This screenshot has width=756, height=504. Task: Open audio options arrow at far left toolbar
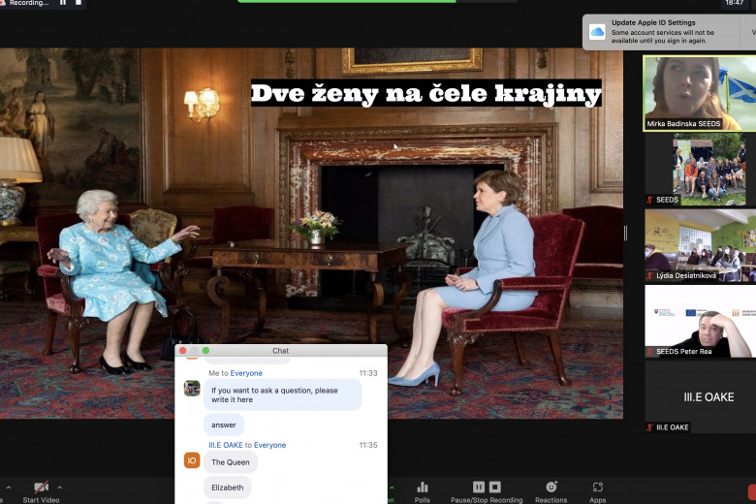click(x=8, y=488)
